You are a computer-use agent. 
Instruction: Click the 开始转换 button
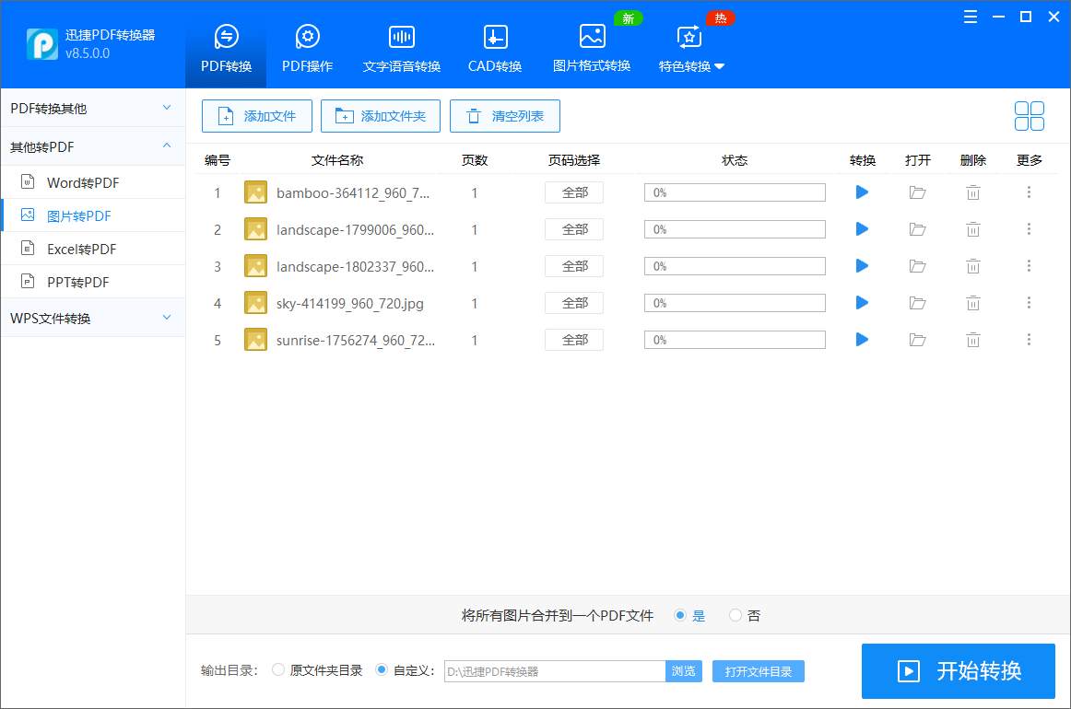tap(959, 671)
